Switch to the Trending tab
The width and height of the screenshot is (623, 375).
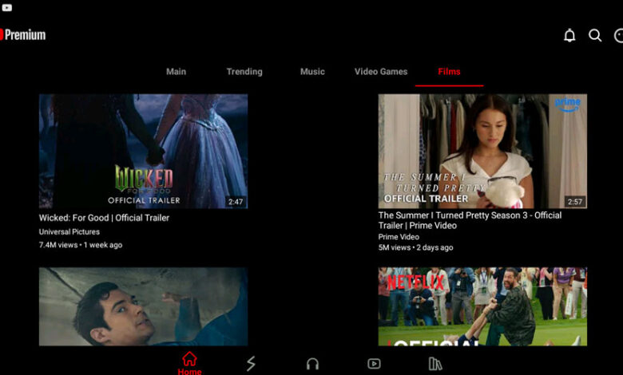[244, 72]
